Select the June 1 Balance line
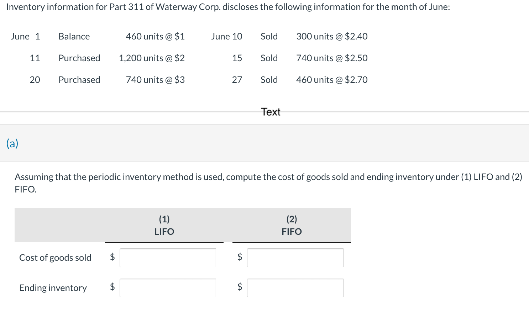Viewport: 529px width, 317px height. coord(98,36)
